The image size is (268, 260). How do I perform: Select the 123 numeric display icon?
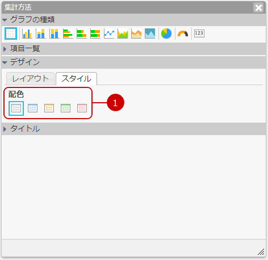coord(199,33)
